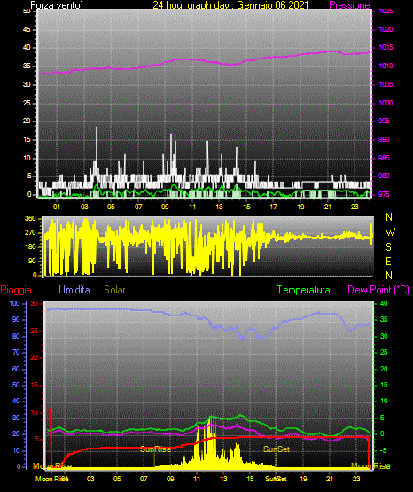The image size is (413, 492).
Task: Click 45 on the wind speed axis
Action: [27, 29]
